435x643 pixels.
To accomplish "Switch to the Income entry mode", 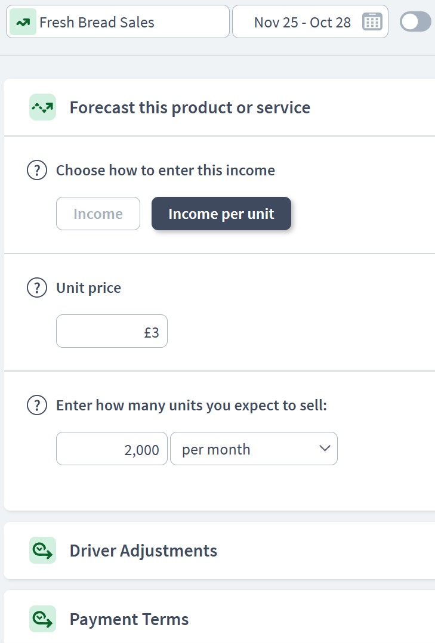I will 98,214.
